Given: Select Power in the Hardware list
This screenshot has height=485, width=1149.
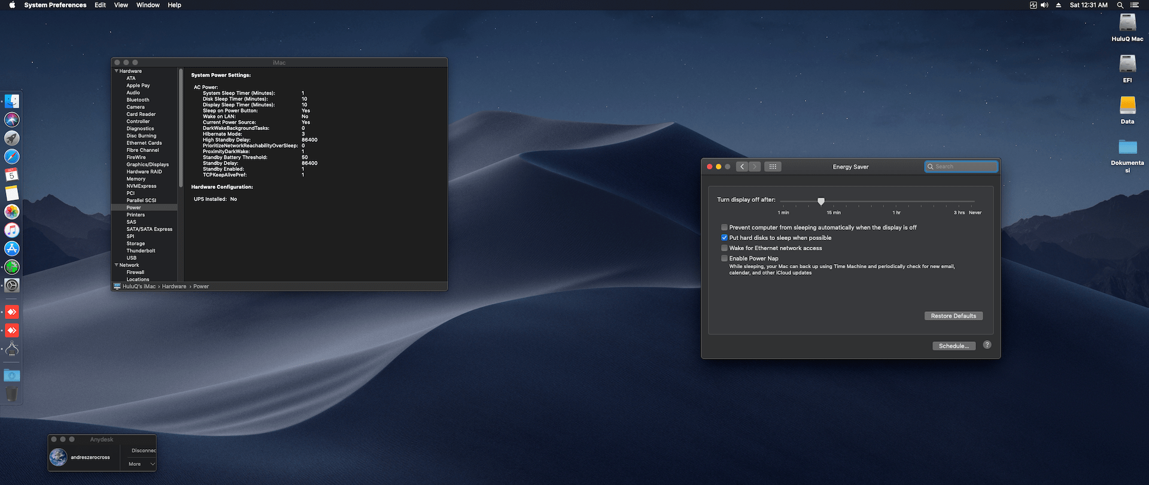Looking at the screenshot, I should pos(133,208).
